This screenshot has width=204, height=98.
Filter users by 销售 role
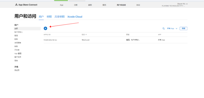16,46
